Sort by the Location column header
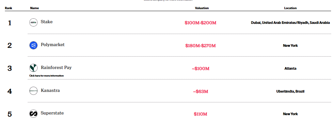Image resolution: width=333 pixels, height=123 pixels. 290,8
